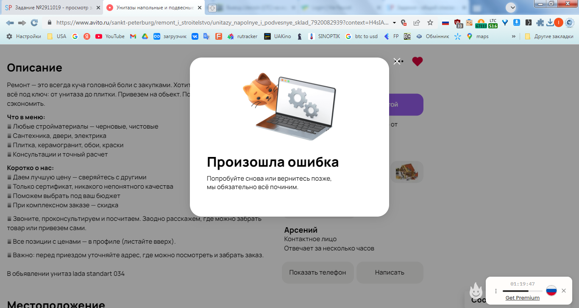Viewport: 579px width, 308px height.
Task: Reload the Avito page
Action: [x=34, y=22]
